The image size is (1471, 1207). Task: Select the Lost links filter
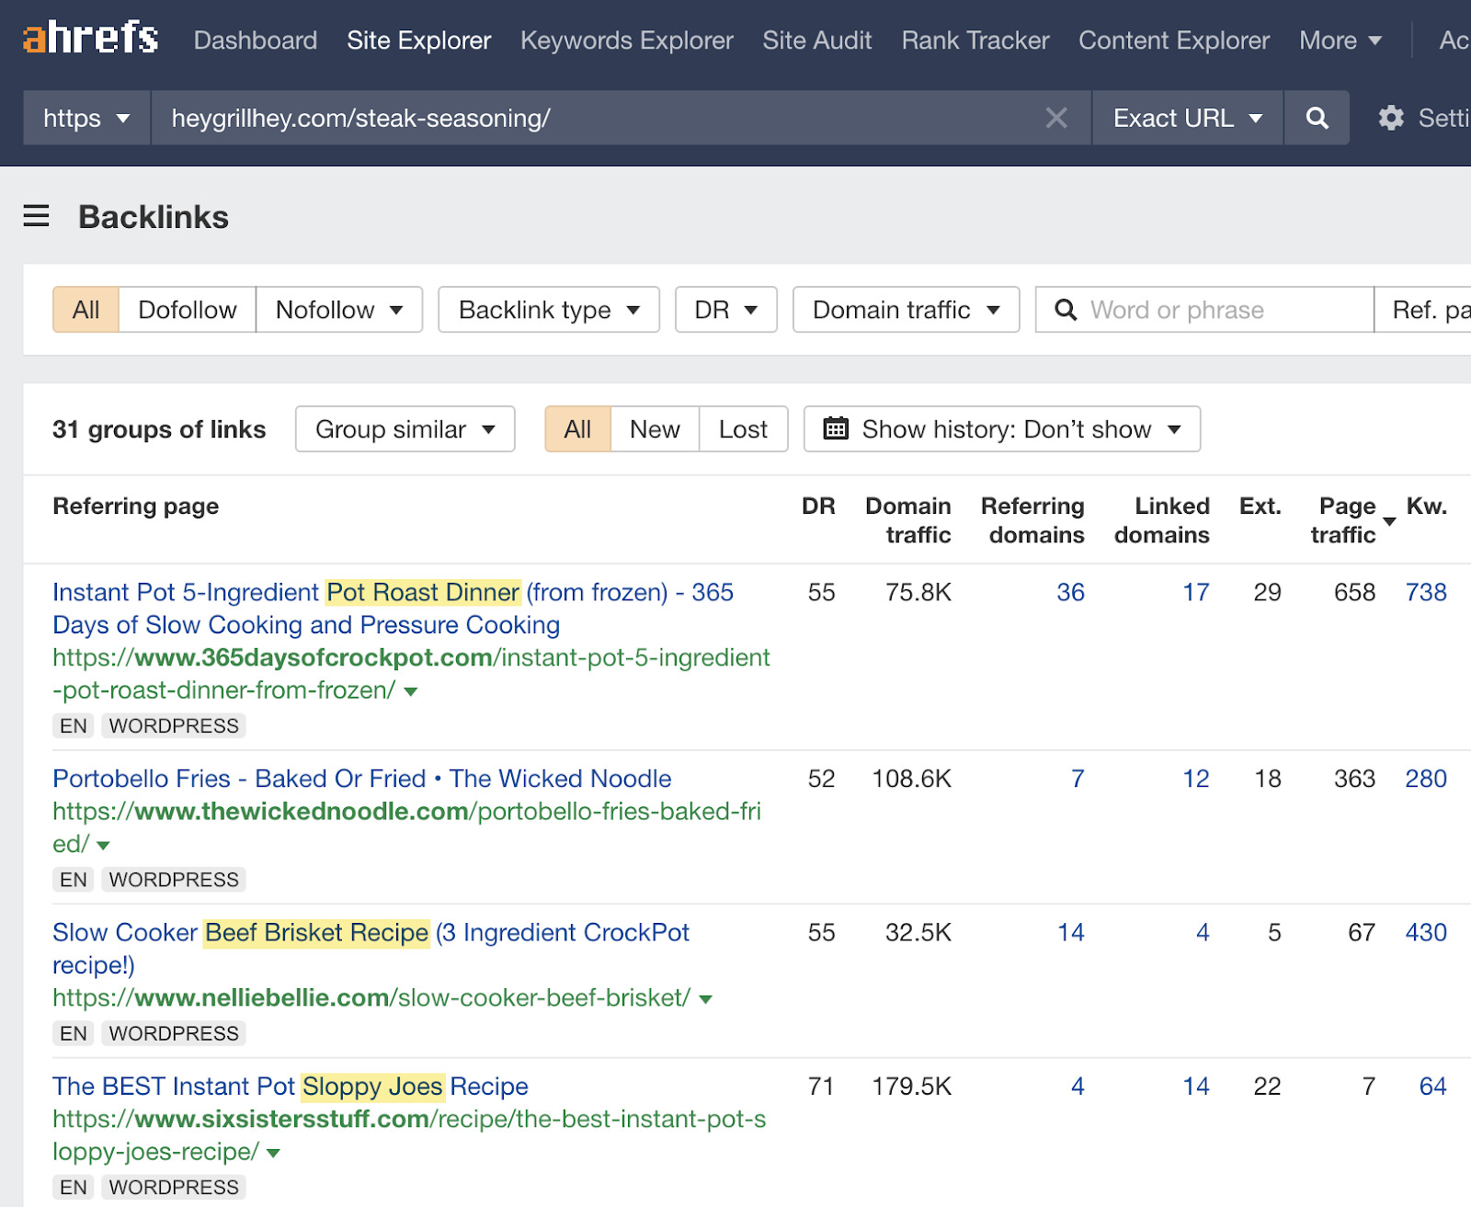pos(743,428)
